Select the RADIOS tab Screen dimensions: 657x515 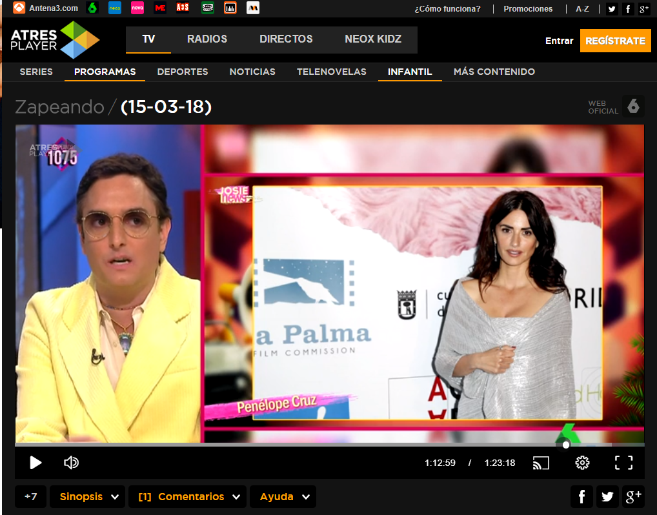[207, 39]
